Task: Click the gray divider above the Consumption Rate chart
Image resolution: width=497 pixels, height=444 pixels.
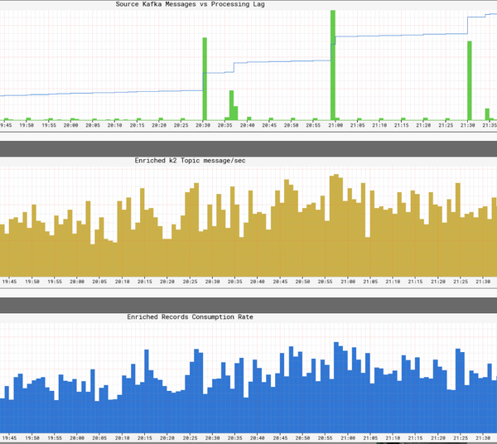Action: [x=248, y=305]
